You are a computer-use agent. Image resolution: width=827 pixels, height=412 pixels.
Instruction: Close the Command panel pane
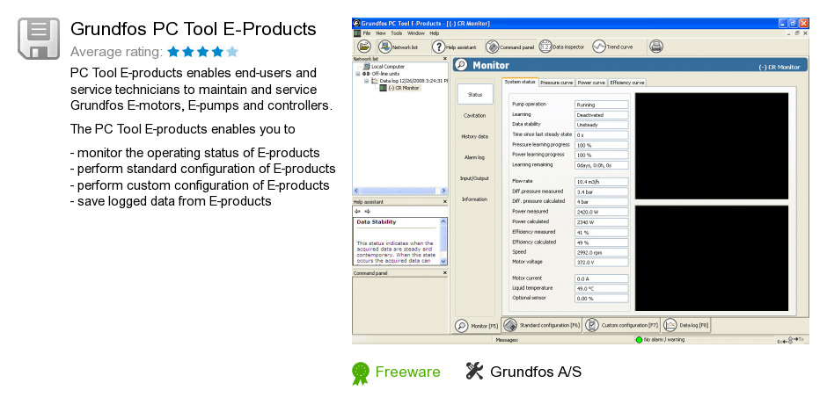click(x=444, y=273)
